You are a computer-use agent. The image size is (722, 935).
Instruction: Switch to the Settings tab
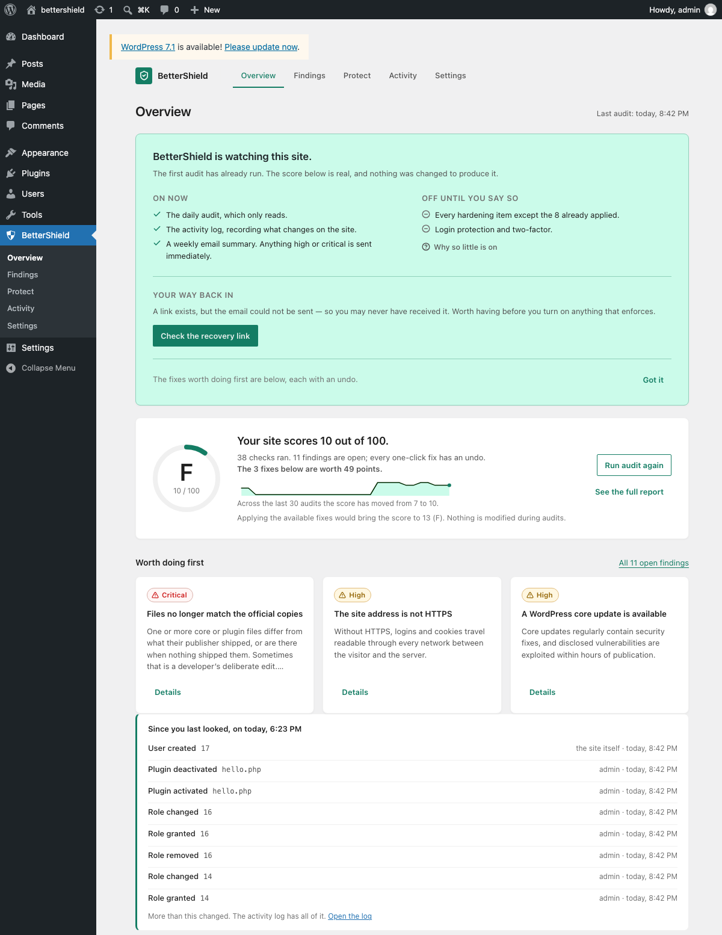[450, 76]
